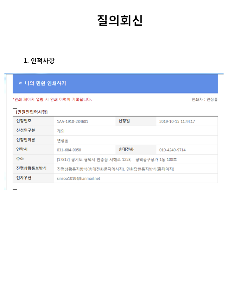Click the small icon beside 나의 민원 인쇄하기
Image resolution: width=228 pixels, height=304 pixels.
[20, 83]
